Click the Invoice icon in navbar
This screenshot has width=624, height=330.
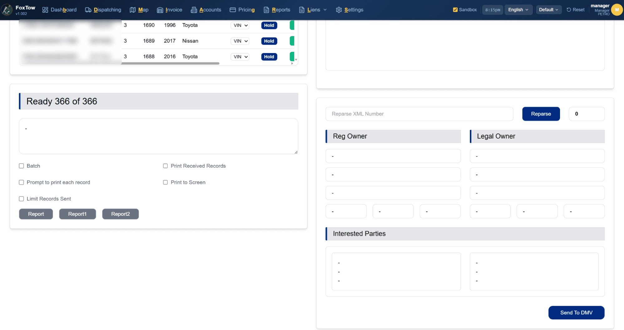click(x=160, y=10)
